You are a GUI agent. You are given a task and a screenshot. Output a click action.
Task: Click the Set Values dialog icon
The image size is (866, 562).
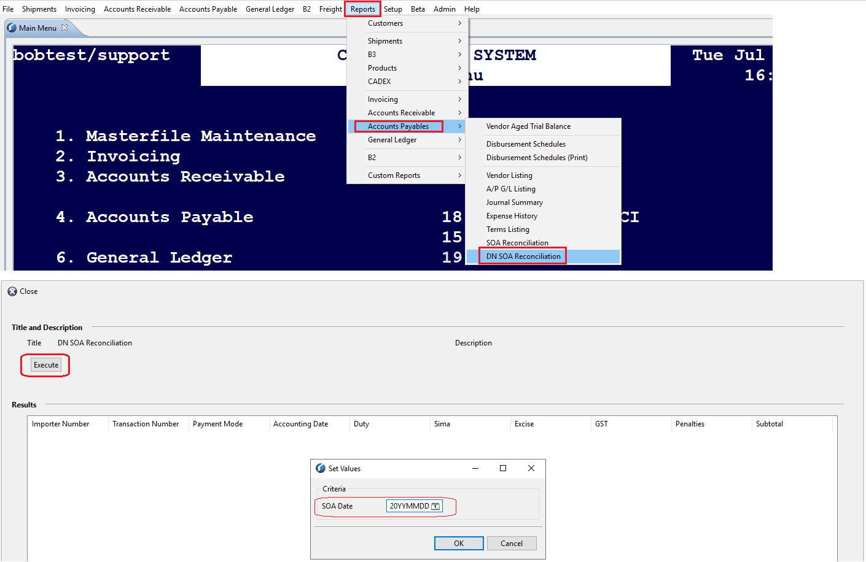point(321,468)
